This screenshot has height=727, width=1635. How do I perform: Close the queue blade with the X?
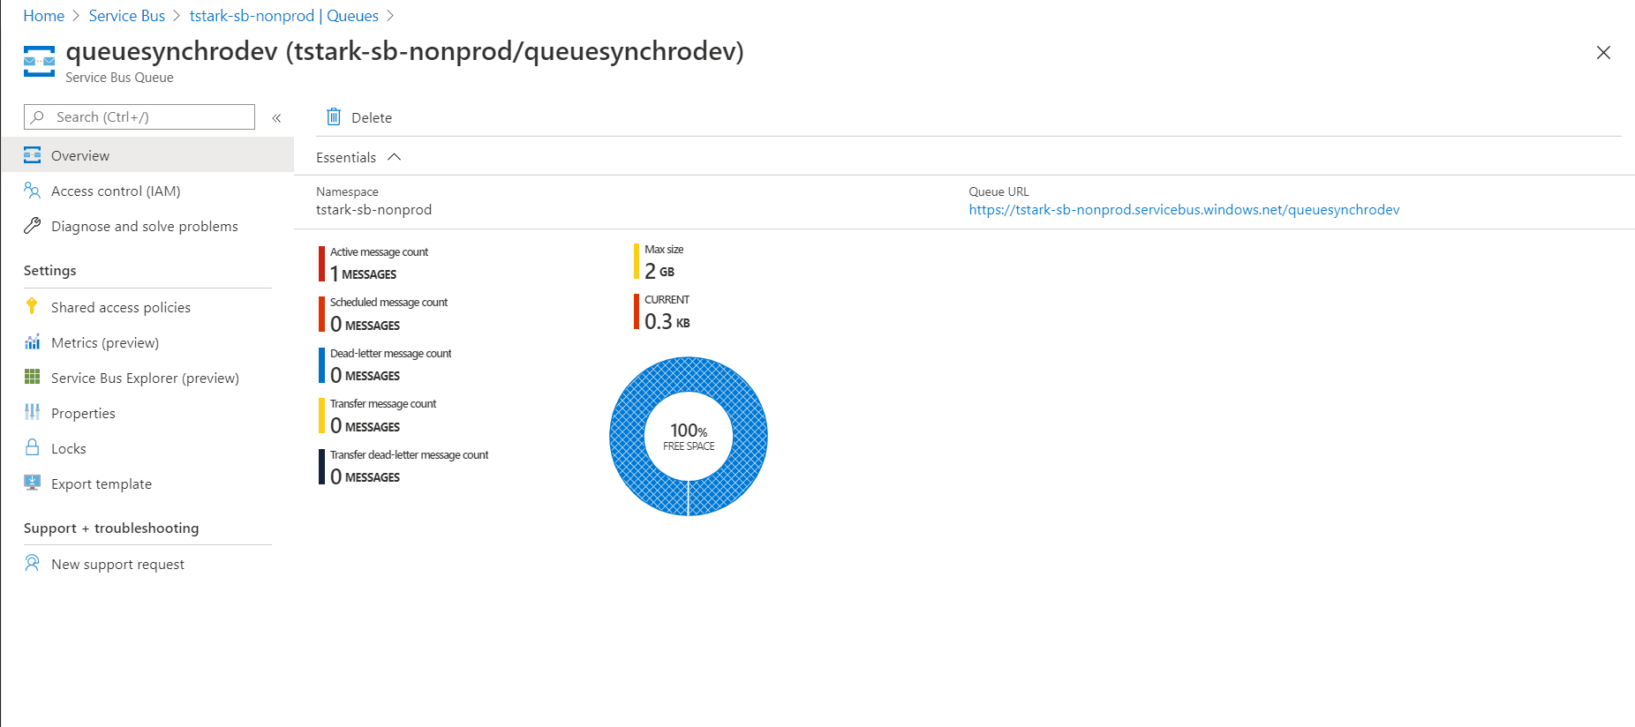click(1604, 53)
